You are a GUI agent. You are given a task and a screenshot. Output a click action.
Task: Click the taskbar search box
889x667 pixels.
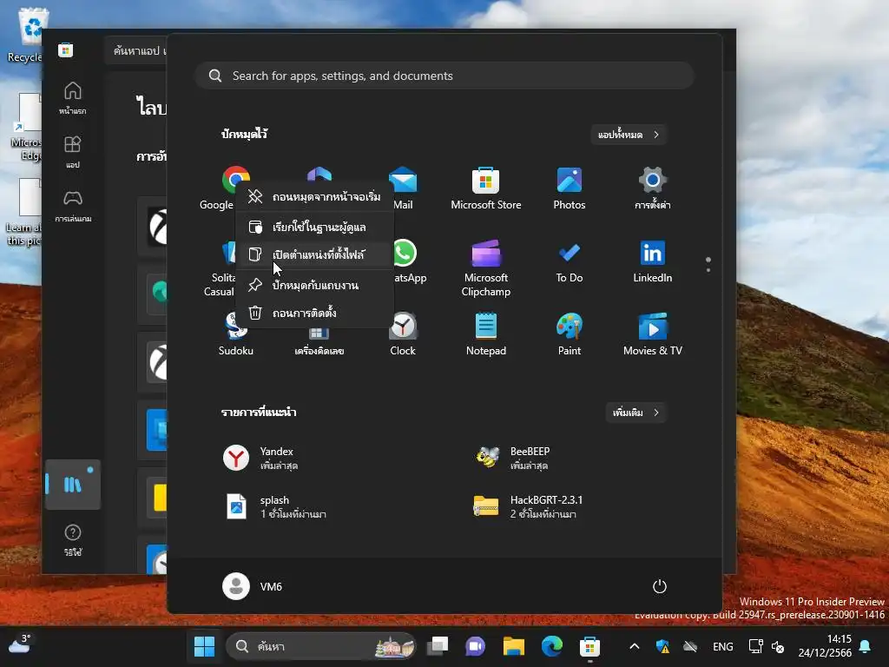tap(321, 646)
